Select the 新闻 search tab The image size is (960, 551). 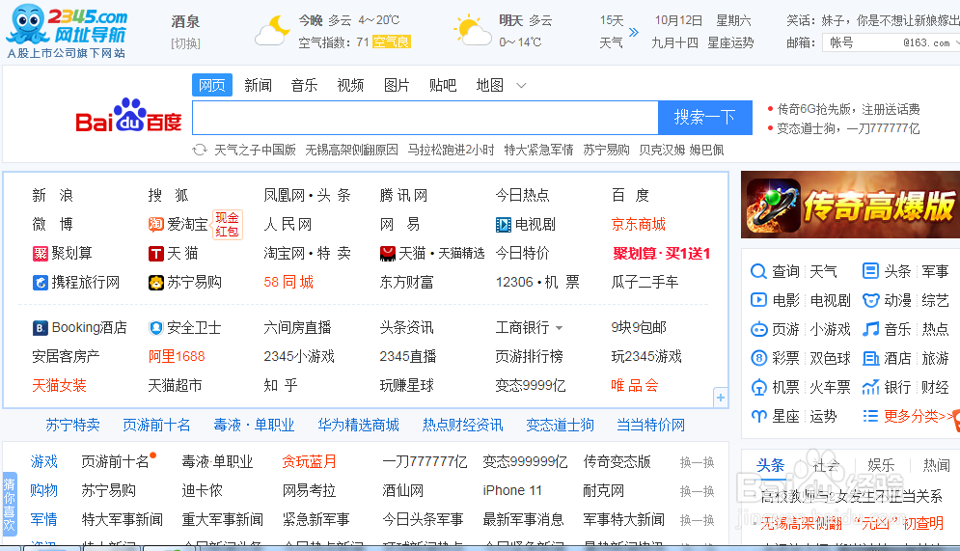click(x=258, y=85)
